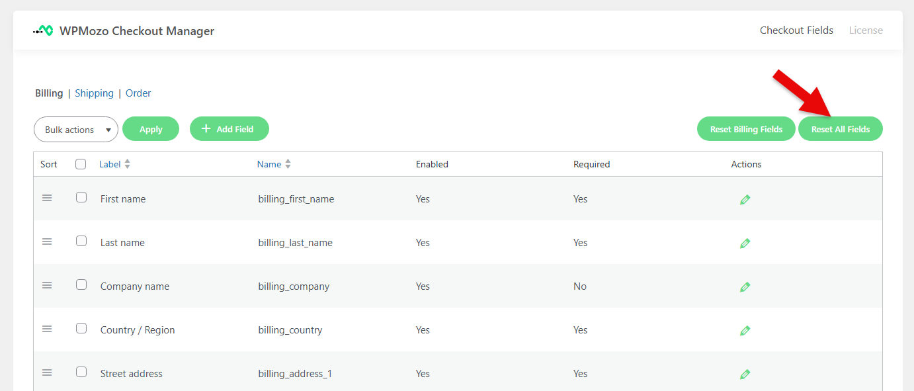The height and width of the screenshot is (391, 914).
Task: Grab the First name sort handle
Action: (x=47, y=198)
